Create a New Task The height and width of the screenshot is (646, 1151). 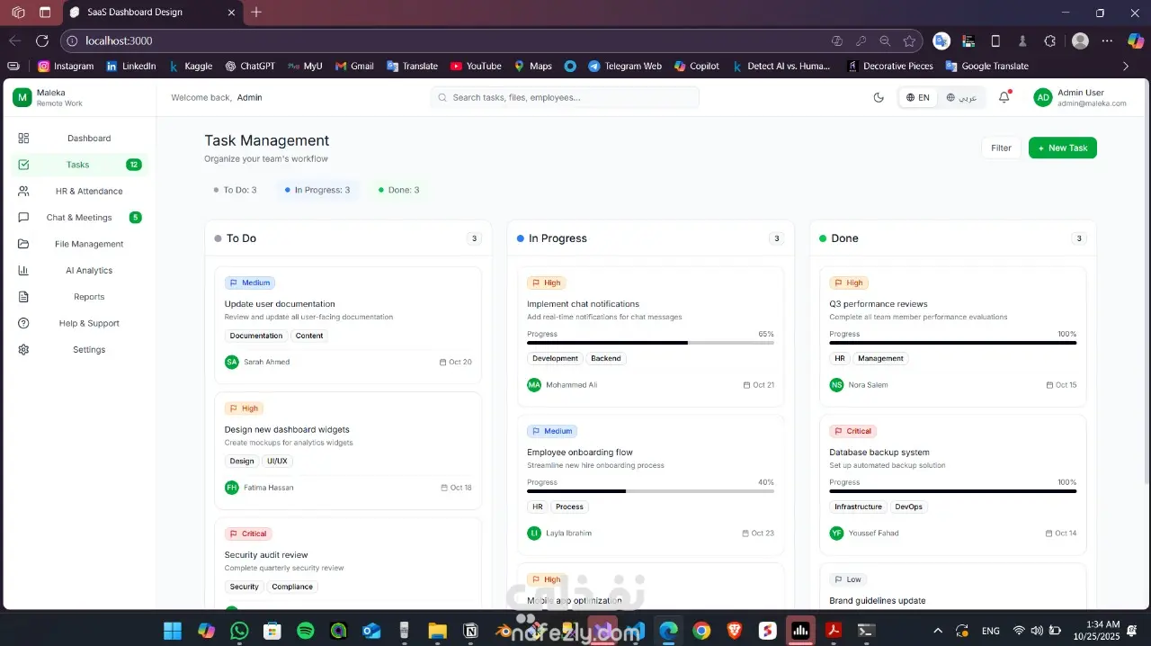click(1062, 148)
